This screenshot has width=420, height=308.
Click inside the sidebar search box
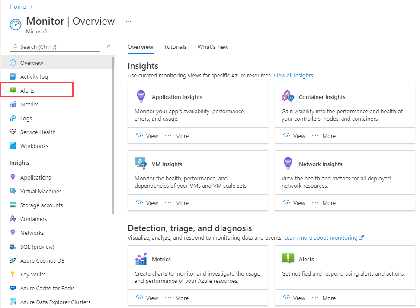(x=55, y=47)
